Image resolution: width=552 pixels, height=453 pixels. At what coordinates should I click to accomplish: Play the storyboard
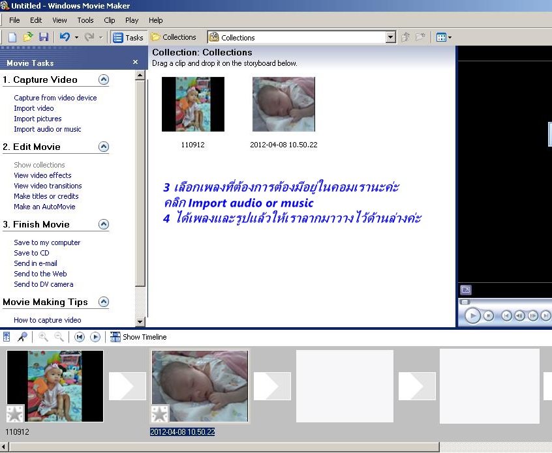click(x=95, y=337)
